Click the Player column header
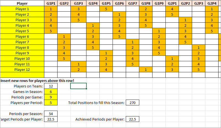Viewport: 221px width, 128px height. [22, 4]
